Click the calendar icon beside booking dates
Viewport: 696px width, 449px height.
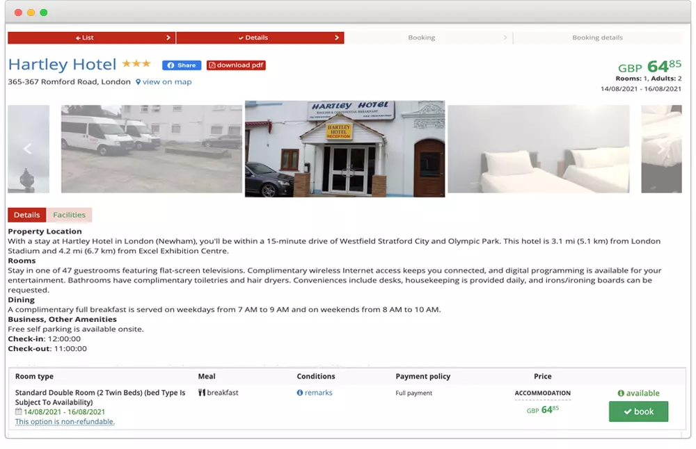pos(19,411)
